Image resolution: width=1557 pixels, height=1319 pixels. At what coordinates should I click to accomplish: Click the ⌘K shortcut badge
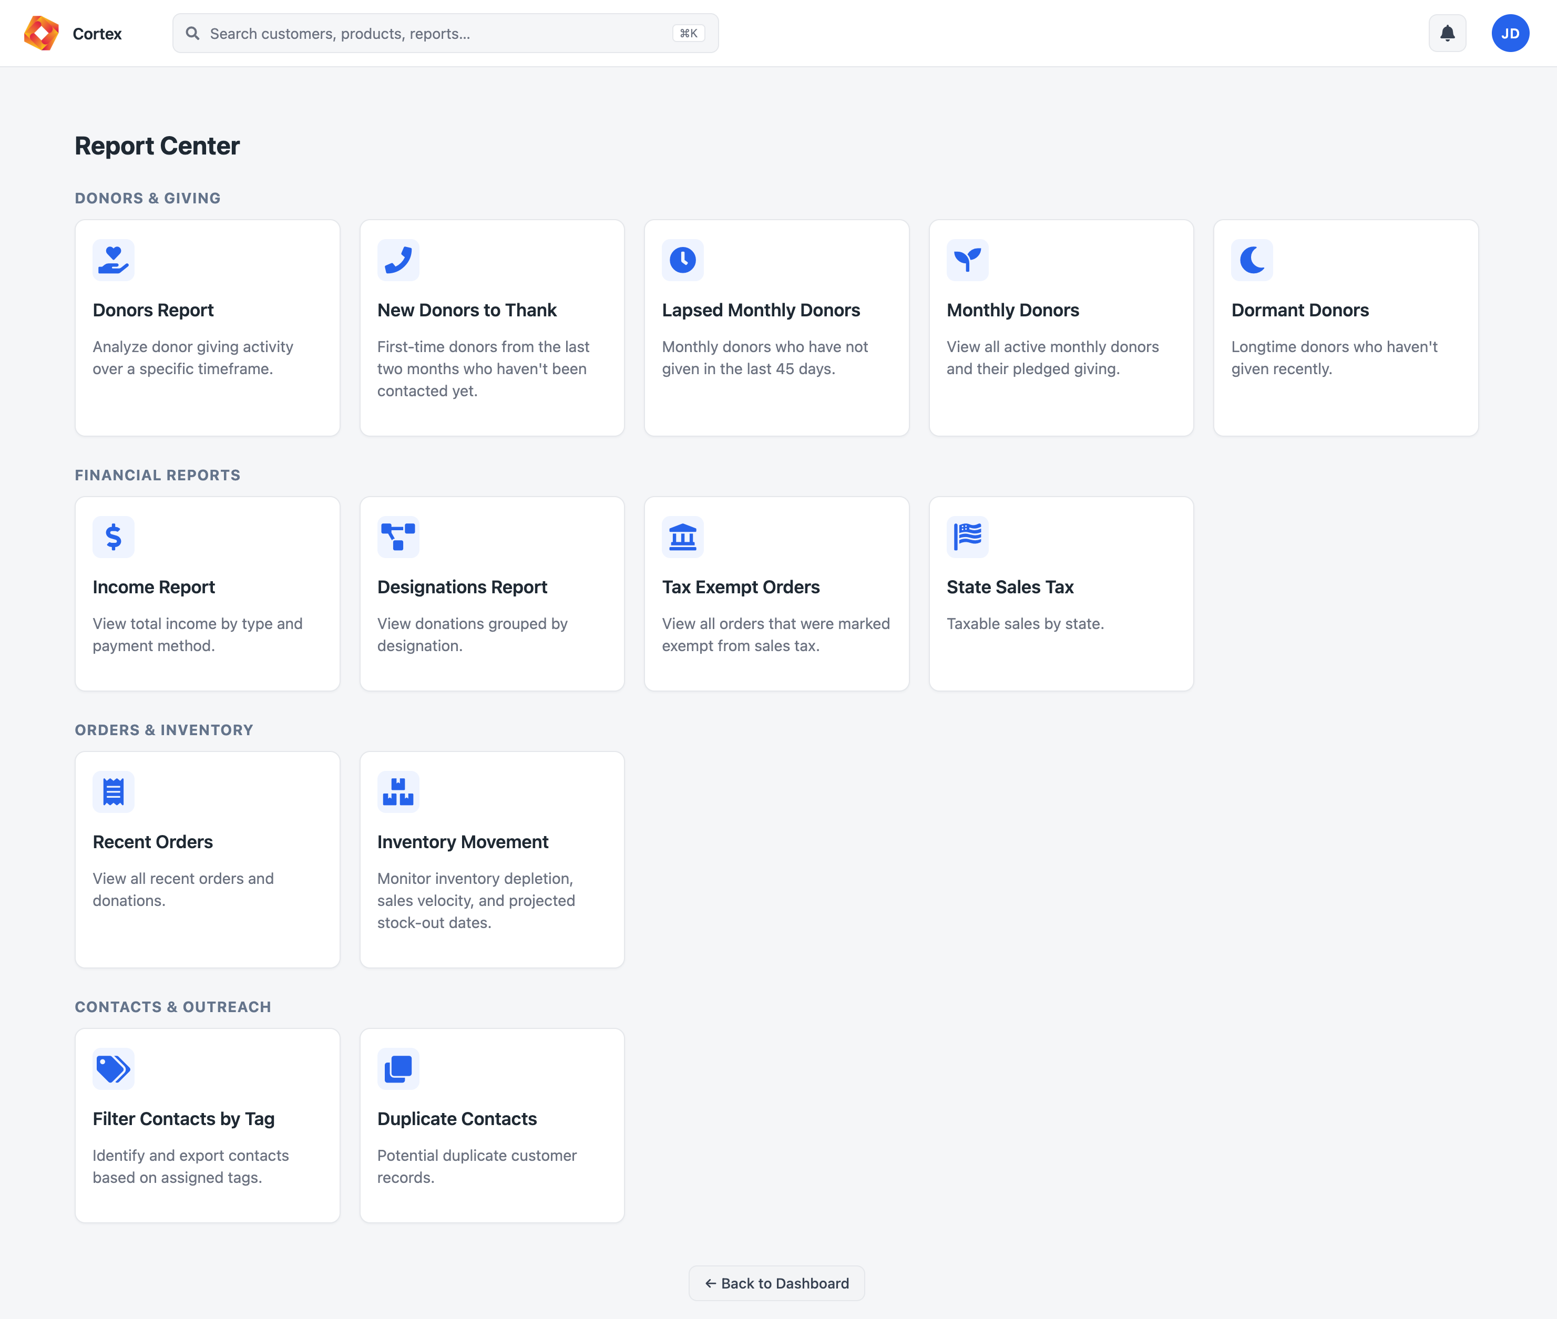[689, 33]
